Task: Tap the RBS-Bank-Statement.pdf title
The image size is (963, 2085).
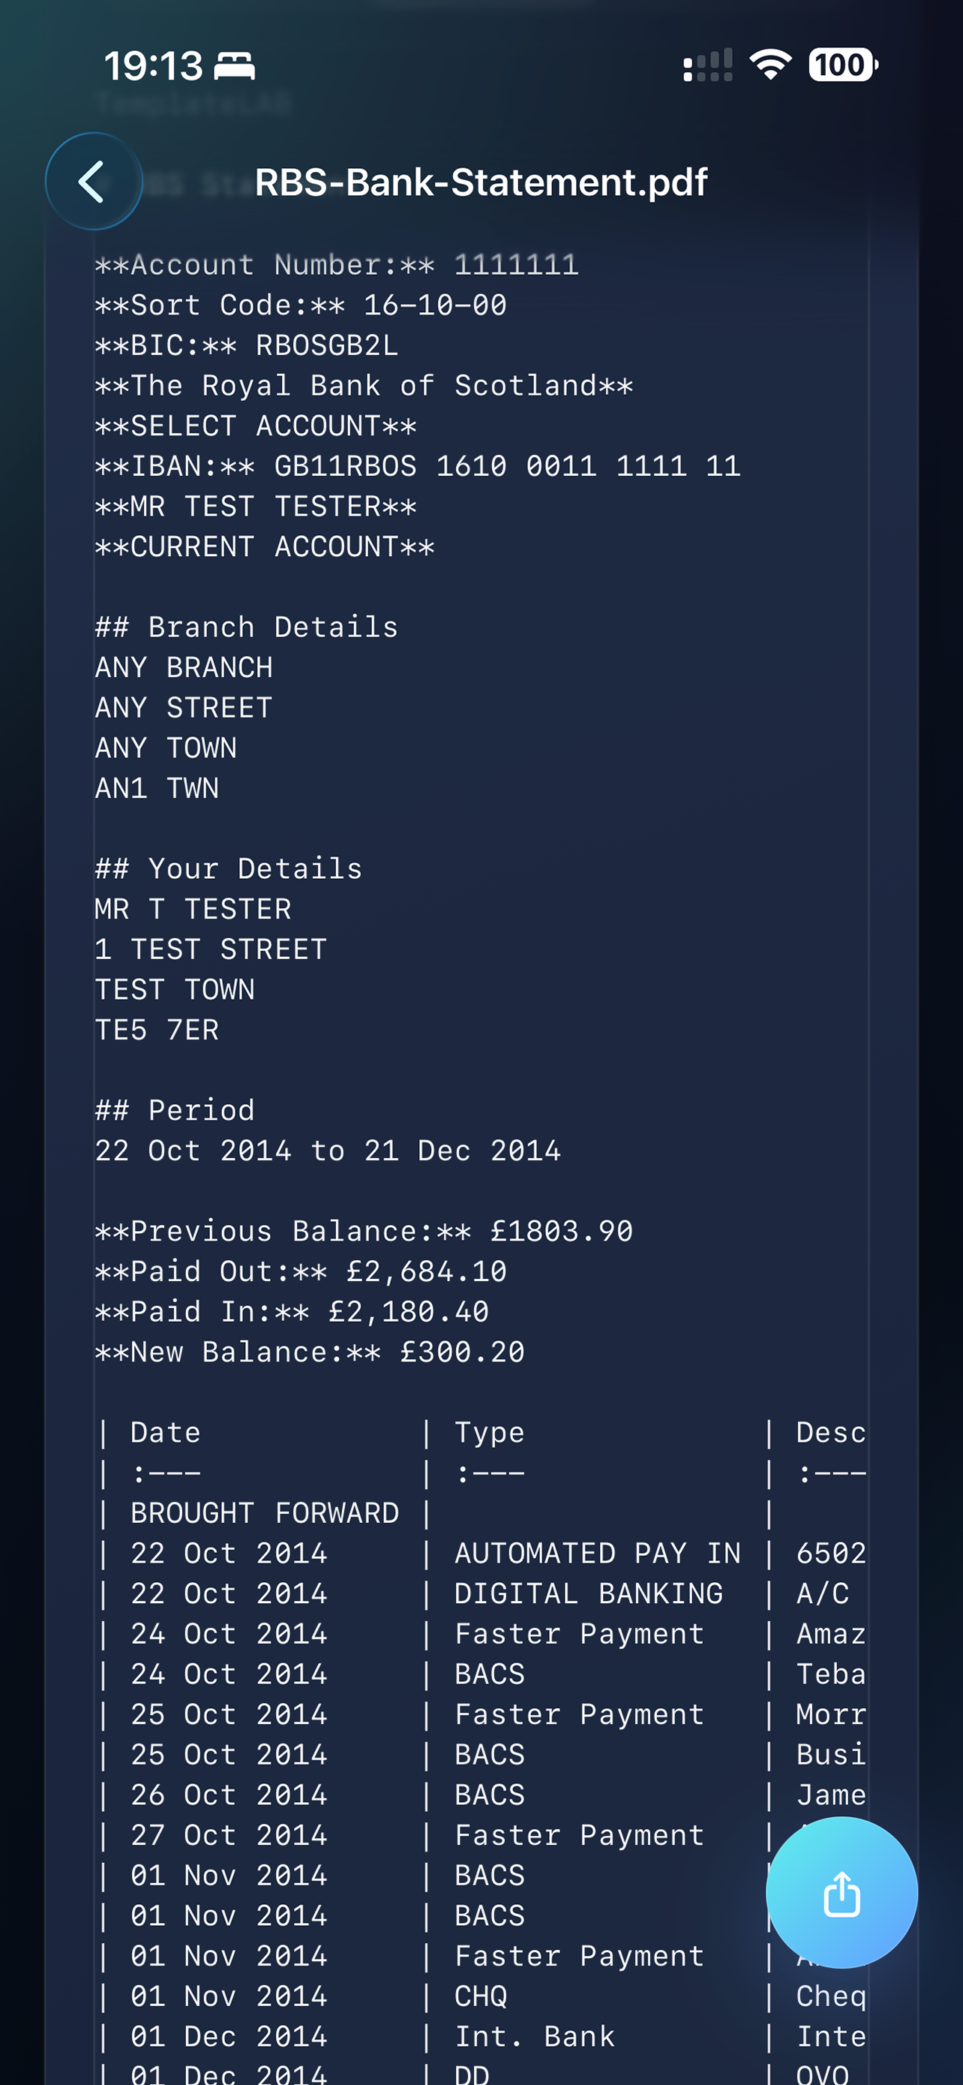Action: point(481,182)
